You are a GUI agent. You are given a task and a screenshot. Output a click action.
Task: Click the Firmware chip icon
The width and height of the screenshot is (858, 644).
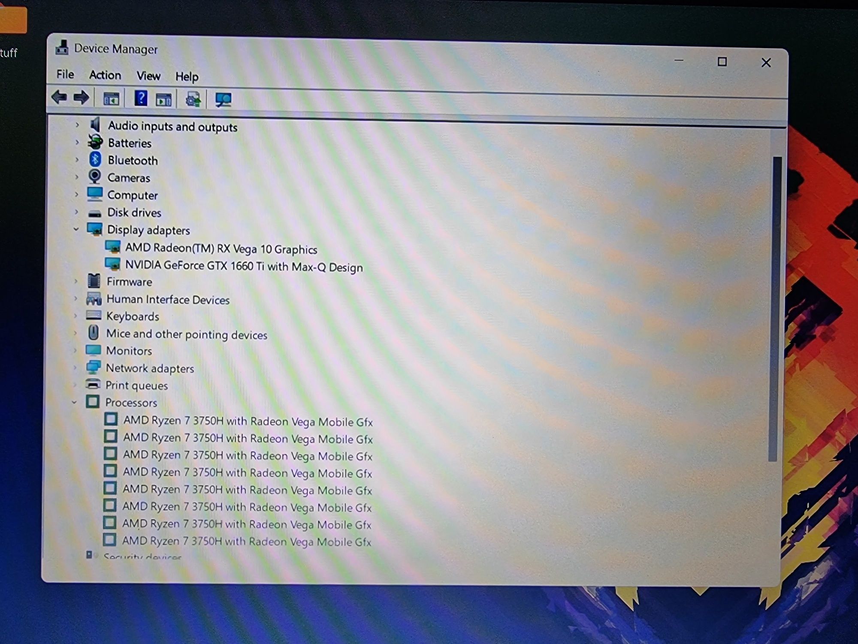point(94,281)
